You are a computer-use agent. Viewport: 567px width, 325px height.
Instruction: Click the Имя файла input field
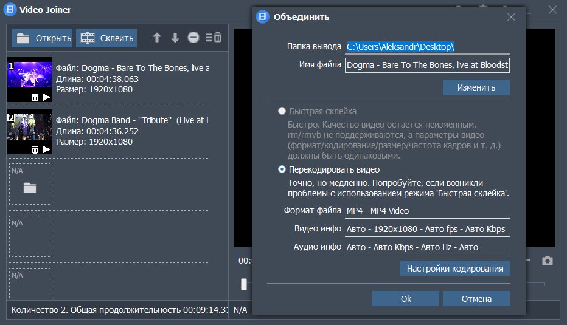[x=427, y=65]
